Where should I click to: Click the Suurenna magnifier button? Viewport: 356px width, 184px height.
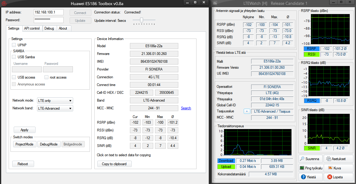[x=311, y=159]
